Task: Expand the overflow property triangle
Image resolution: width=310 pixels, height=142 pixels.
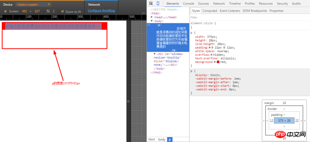Action: [212, 55]
